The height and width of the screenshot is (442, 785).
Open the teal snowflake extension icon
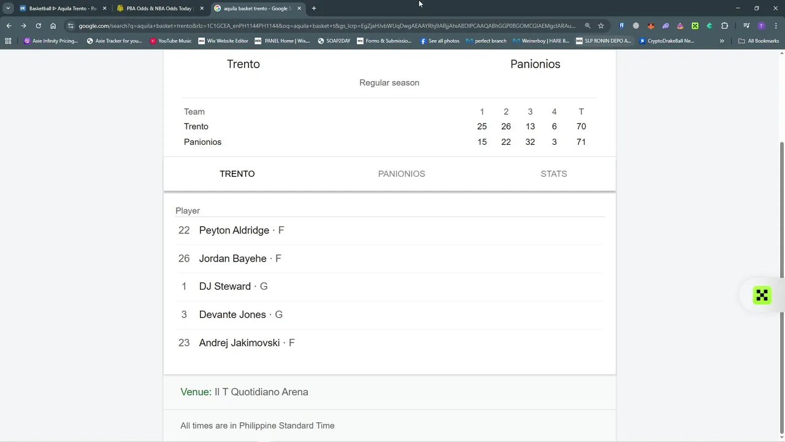(710, 26)
